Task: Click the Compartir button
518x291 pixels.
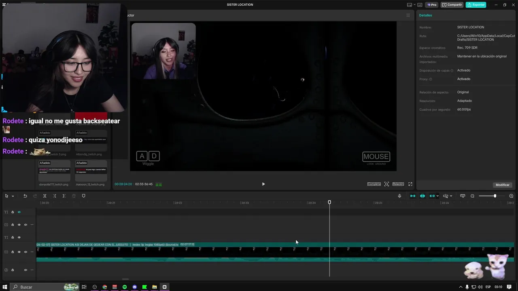Action: pos(452,5)
